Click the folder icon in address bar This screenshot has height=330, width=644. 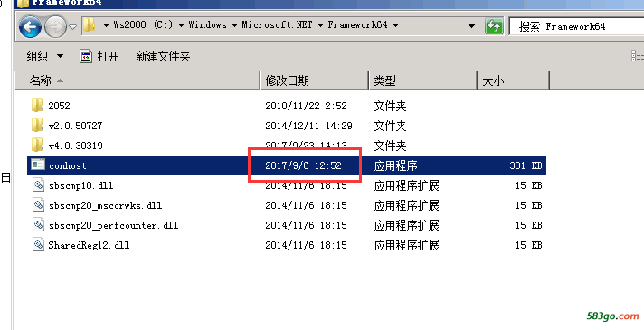coord(90,25)
